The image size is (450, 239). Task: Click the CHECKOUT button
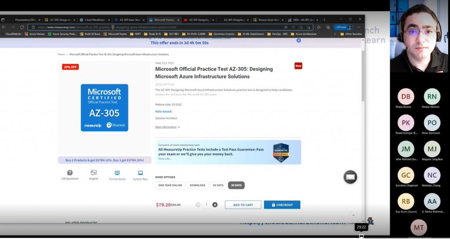click(x=282, y=205)
